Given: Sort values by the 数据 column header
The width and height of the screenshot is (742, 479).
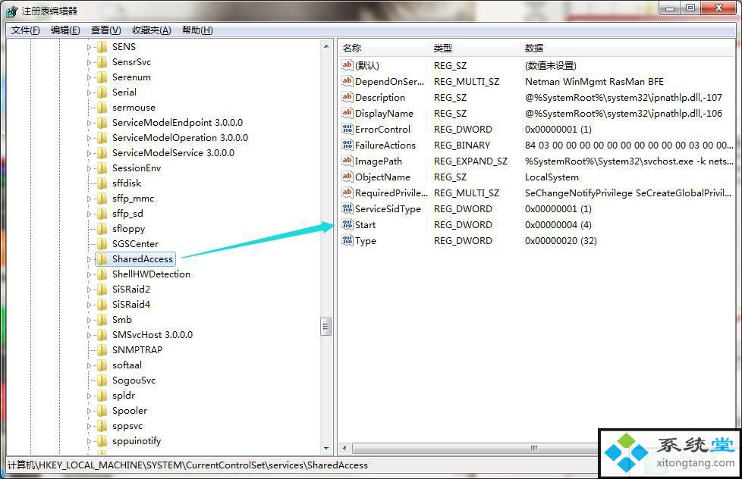Looking at the screenshot, I should pyautogui.click(x=628, y=49).
